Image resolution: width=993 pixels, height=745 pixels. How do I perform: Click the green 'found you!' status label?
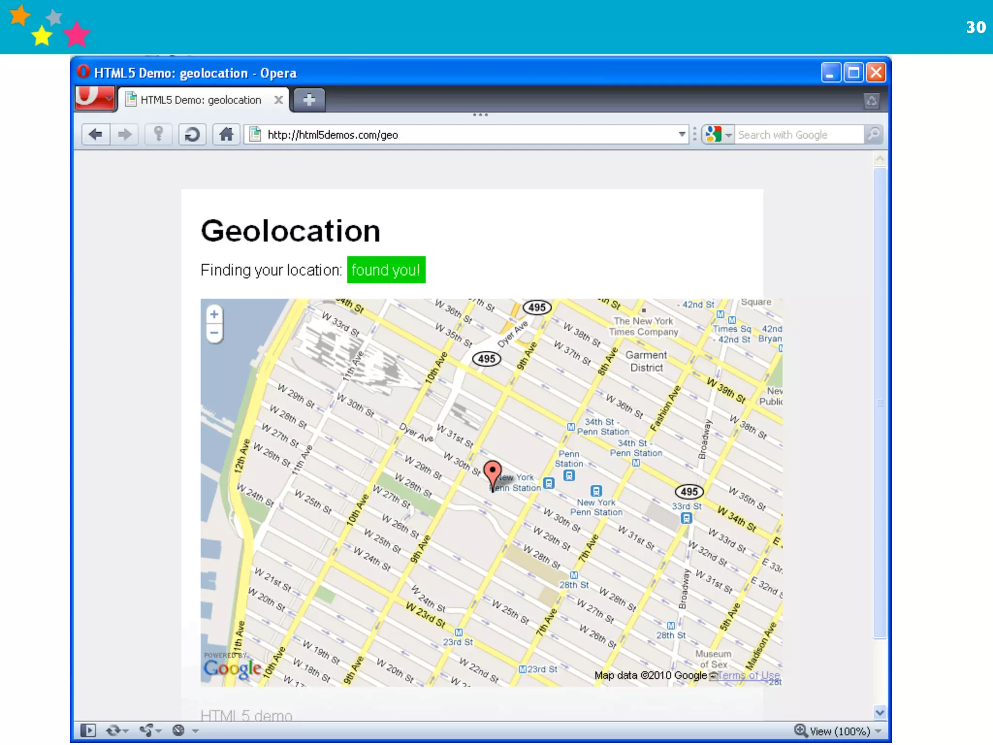tap(386, 270)
